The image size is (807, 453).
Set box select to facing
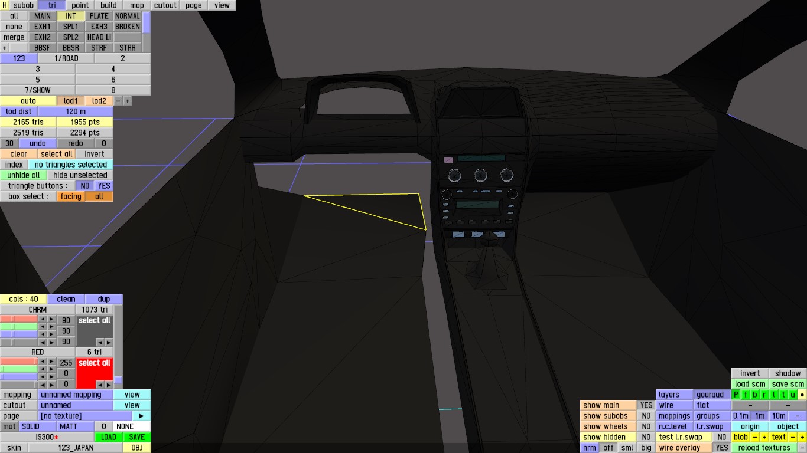coord(71,196)
